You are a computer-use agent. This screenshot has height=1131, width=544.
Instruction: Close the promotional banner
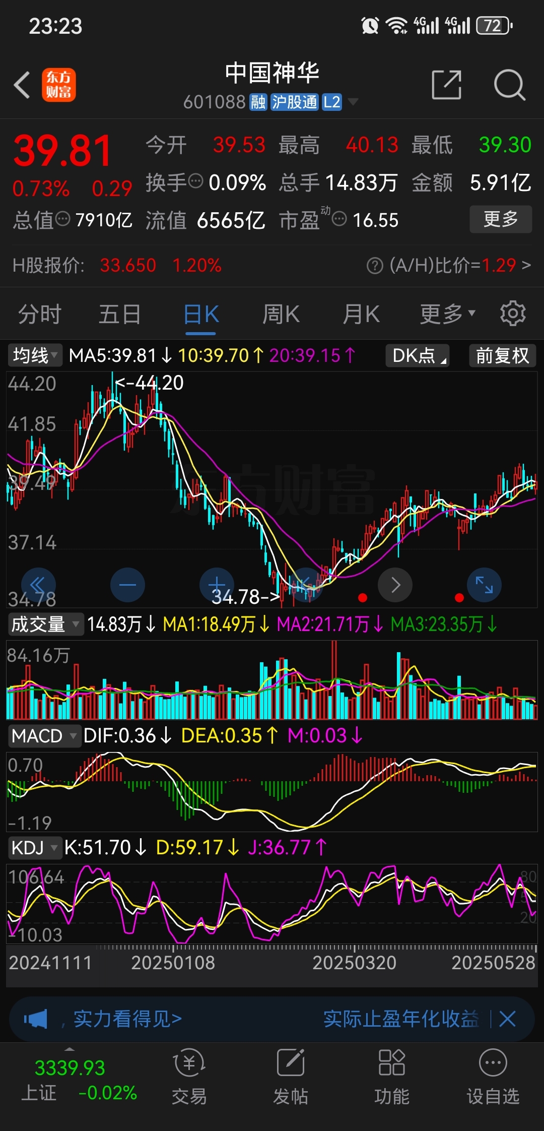click(x=507, y=1019)
